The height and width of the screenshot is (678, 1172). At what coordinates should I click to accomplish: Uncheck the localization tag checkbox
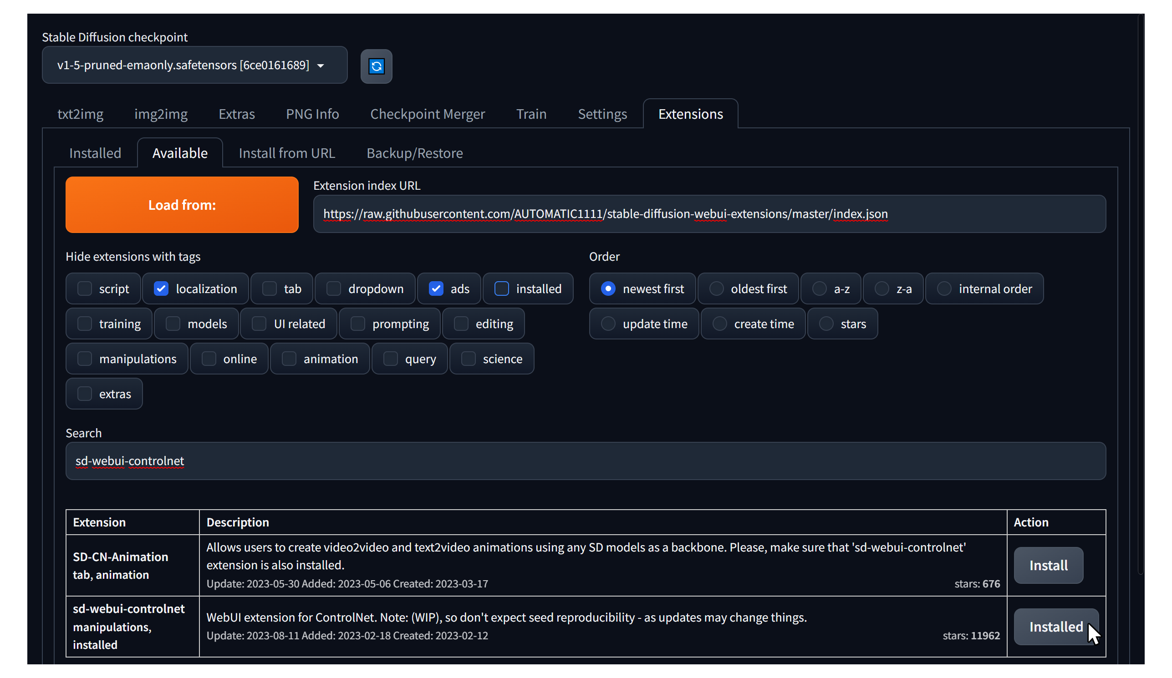(x=161, y=288)
